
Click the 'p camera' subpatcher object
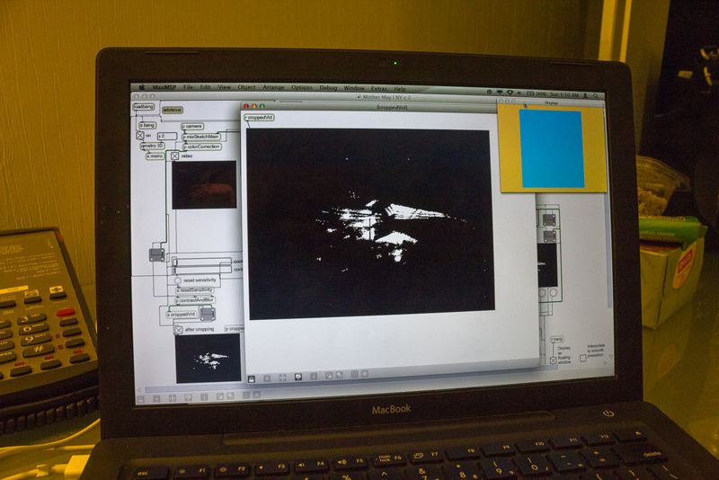click(192, 126)
